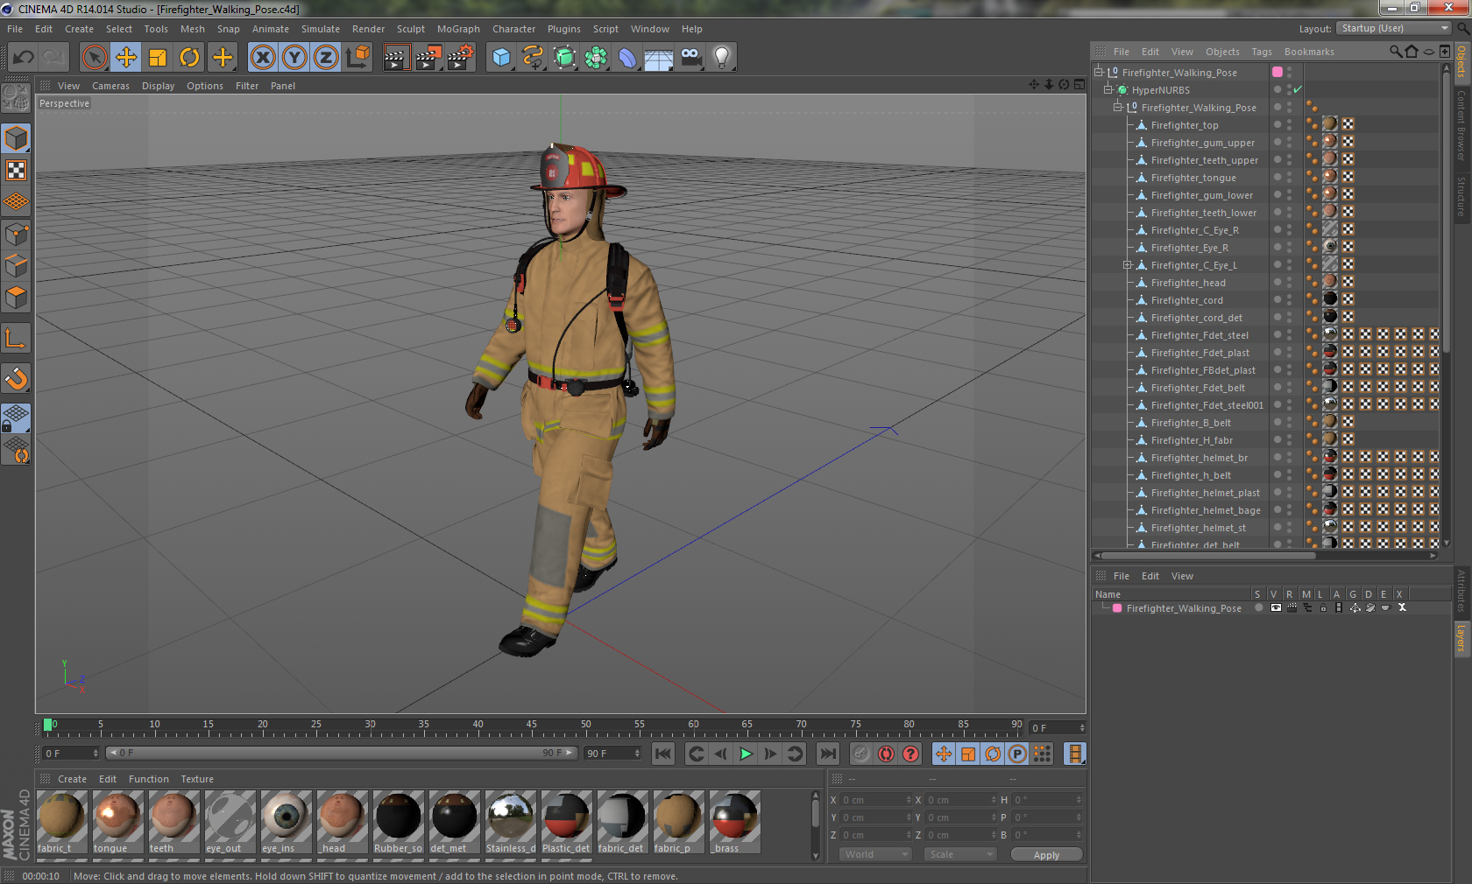Click the Undo arrow icon
This screenshot has width=1472, height=884.
point(24,58)
